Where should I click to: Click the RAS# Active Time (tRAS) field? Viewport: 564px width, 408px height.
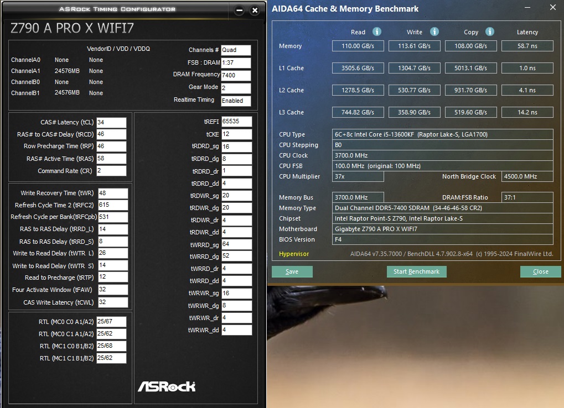click(x=111, y=158)
